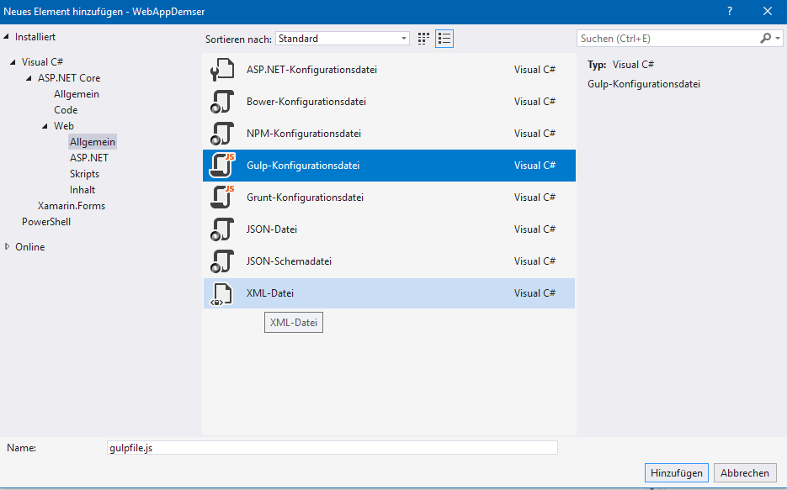Click the Name field containing gulpfile.js
Screen dimensions: 787x490
click(x=332, y=448)
